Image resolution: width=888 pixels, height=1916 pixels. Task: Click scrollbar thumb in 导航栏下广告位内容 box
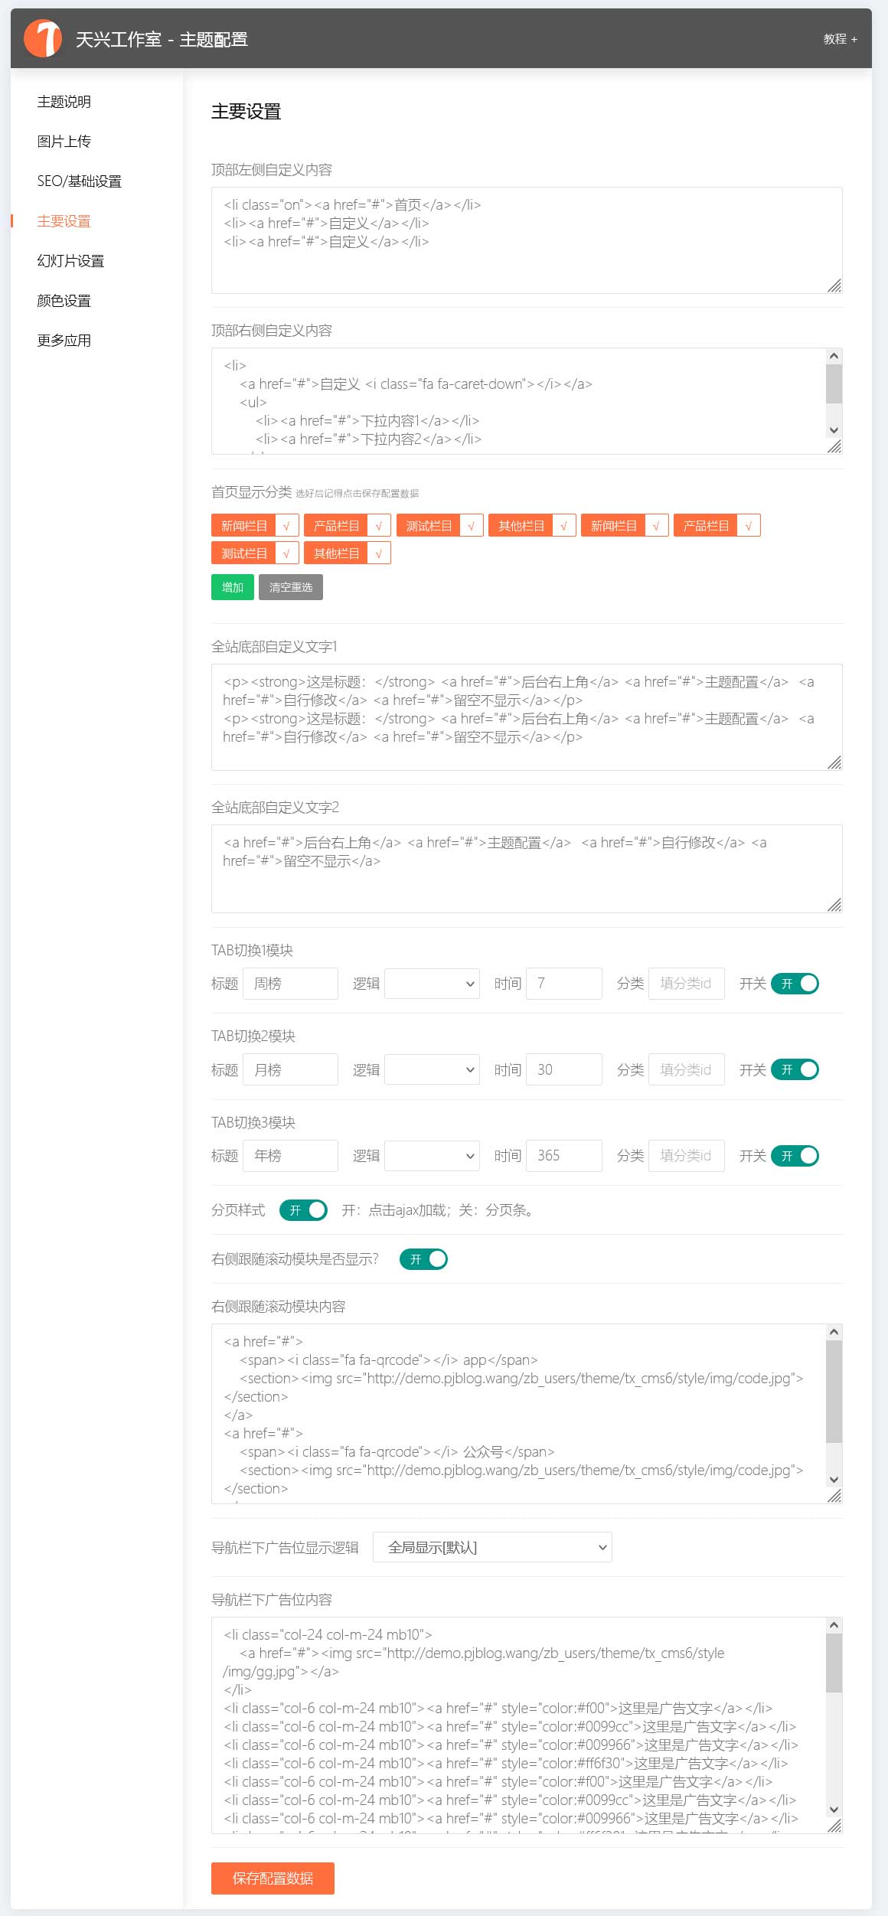[x=834, y=1663]
